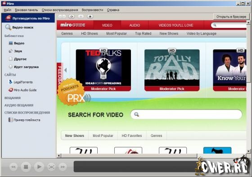The image size is (252, 177).
Task: Select the sample playlist entry
Action: point(27,120)
